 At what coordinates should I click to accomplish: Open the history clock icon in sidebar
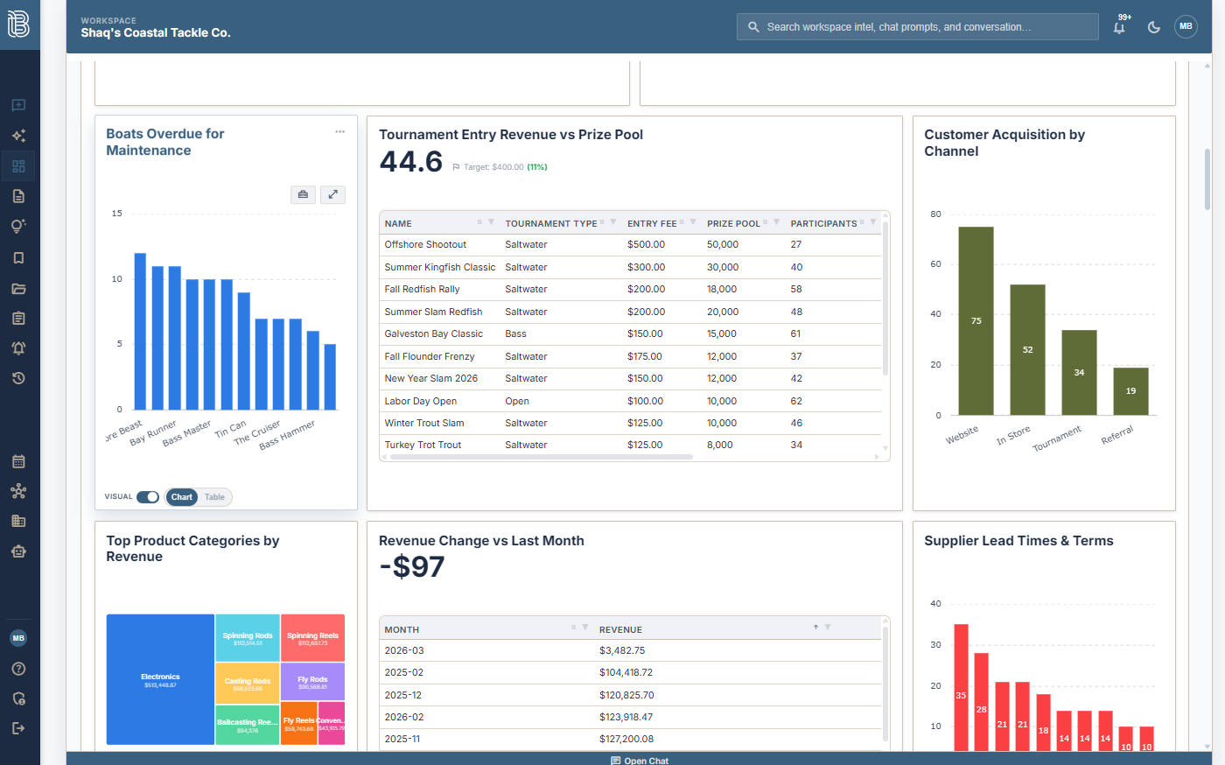18,378
